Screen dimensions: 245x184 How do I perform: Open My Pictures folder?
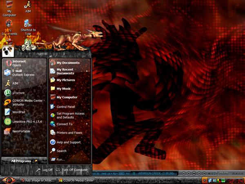70,80
